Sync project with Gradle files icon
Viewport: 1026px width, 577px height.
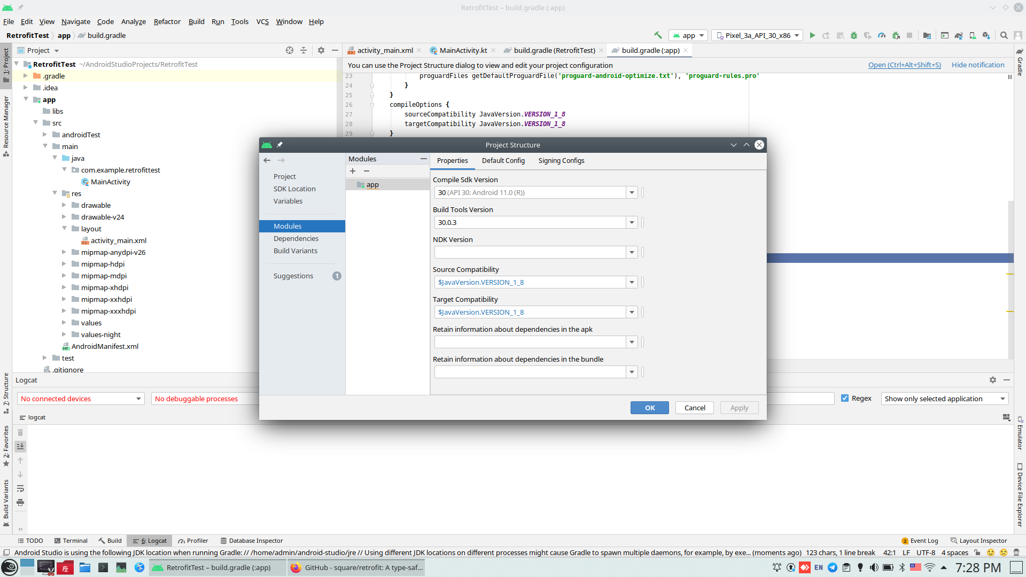(x=959, y=35)
